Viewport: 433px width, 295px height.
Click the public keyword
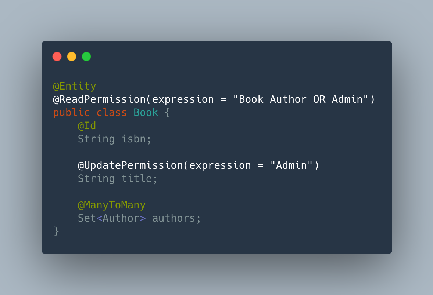click(x=71, y=113)
